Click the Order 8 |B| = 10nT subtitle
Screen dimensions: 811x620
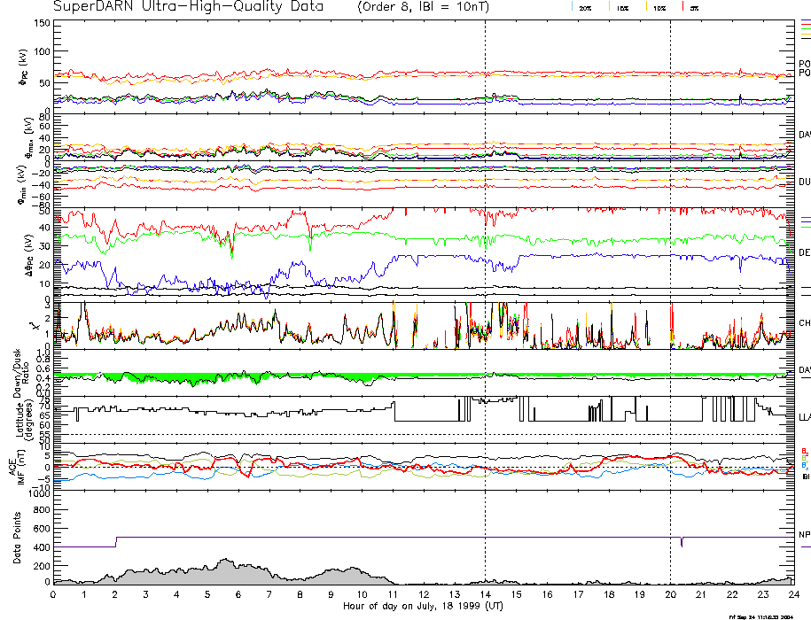433,7
